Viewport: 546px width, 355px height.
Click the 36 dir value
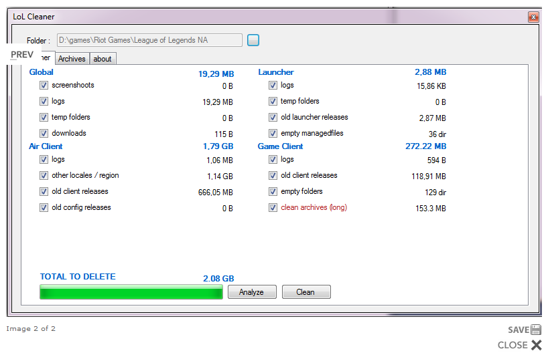pos(437,134)
